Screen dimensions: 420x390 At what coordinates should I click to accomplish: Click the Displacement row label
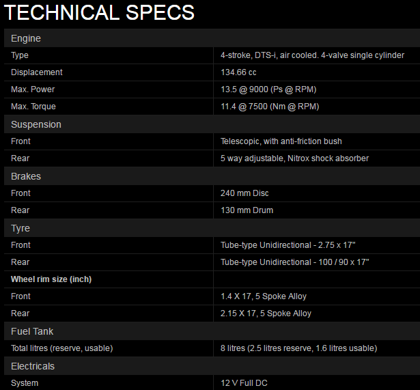tap(37, 72)
